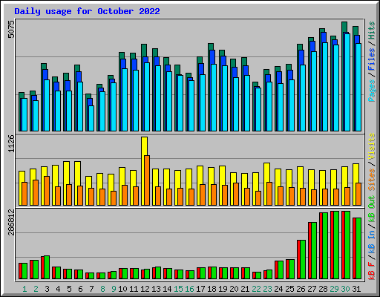This screenshot has height=297, width=380.
Task: Select day 20 on the x-axis
Action: pyautogui.click(x=234, y=289)
